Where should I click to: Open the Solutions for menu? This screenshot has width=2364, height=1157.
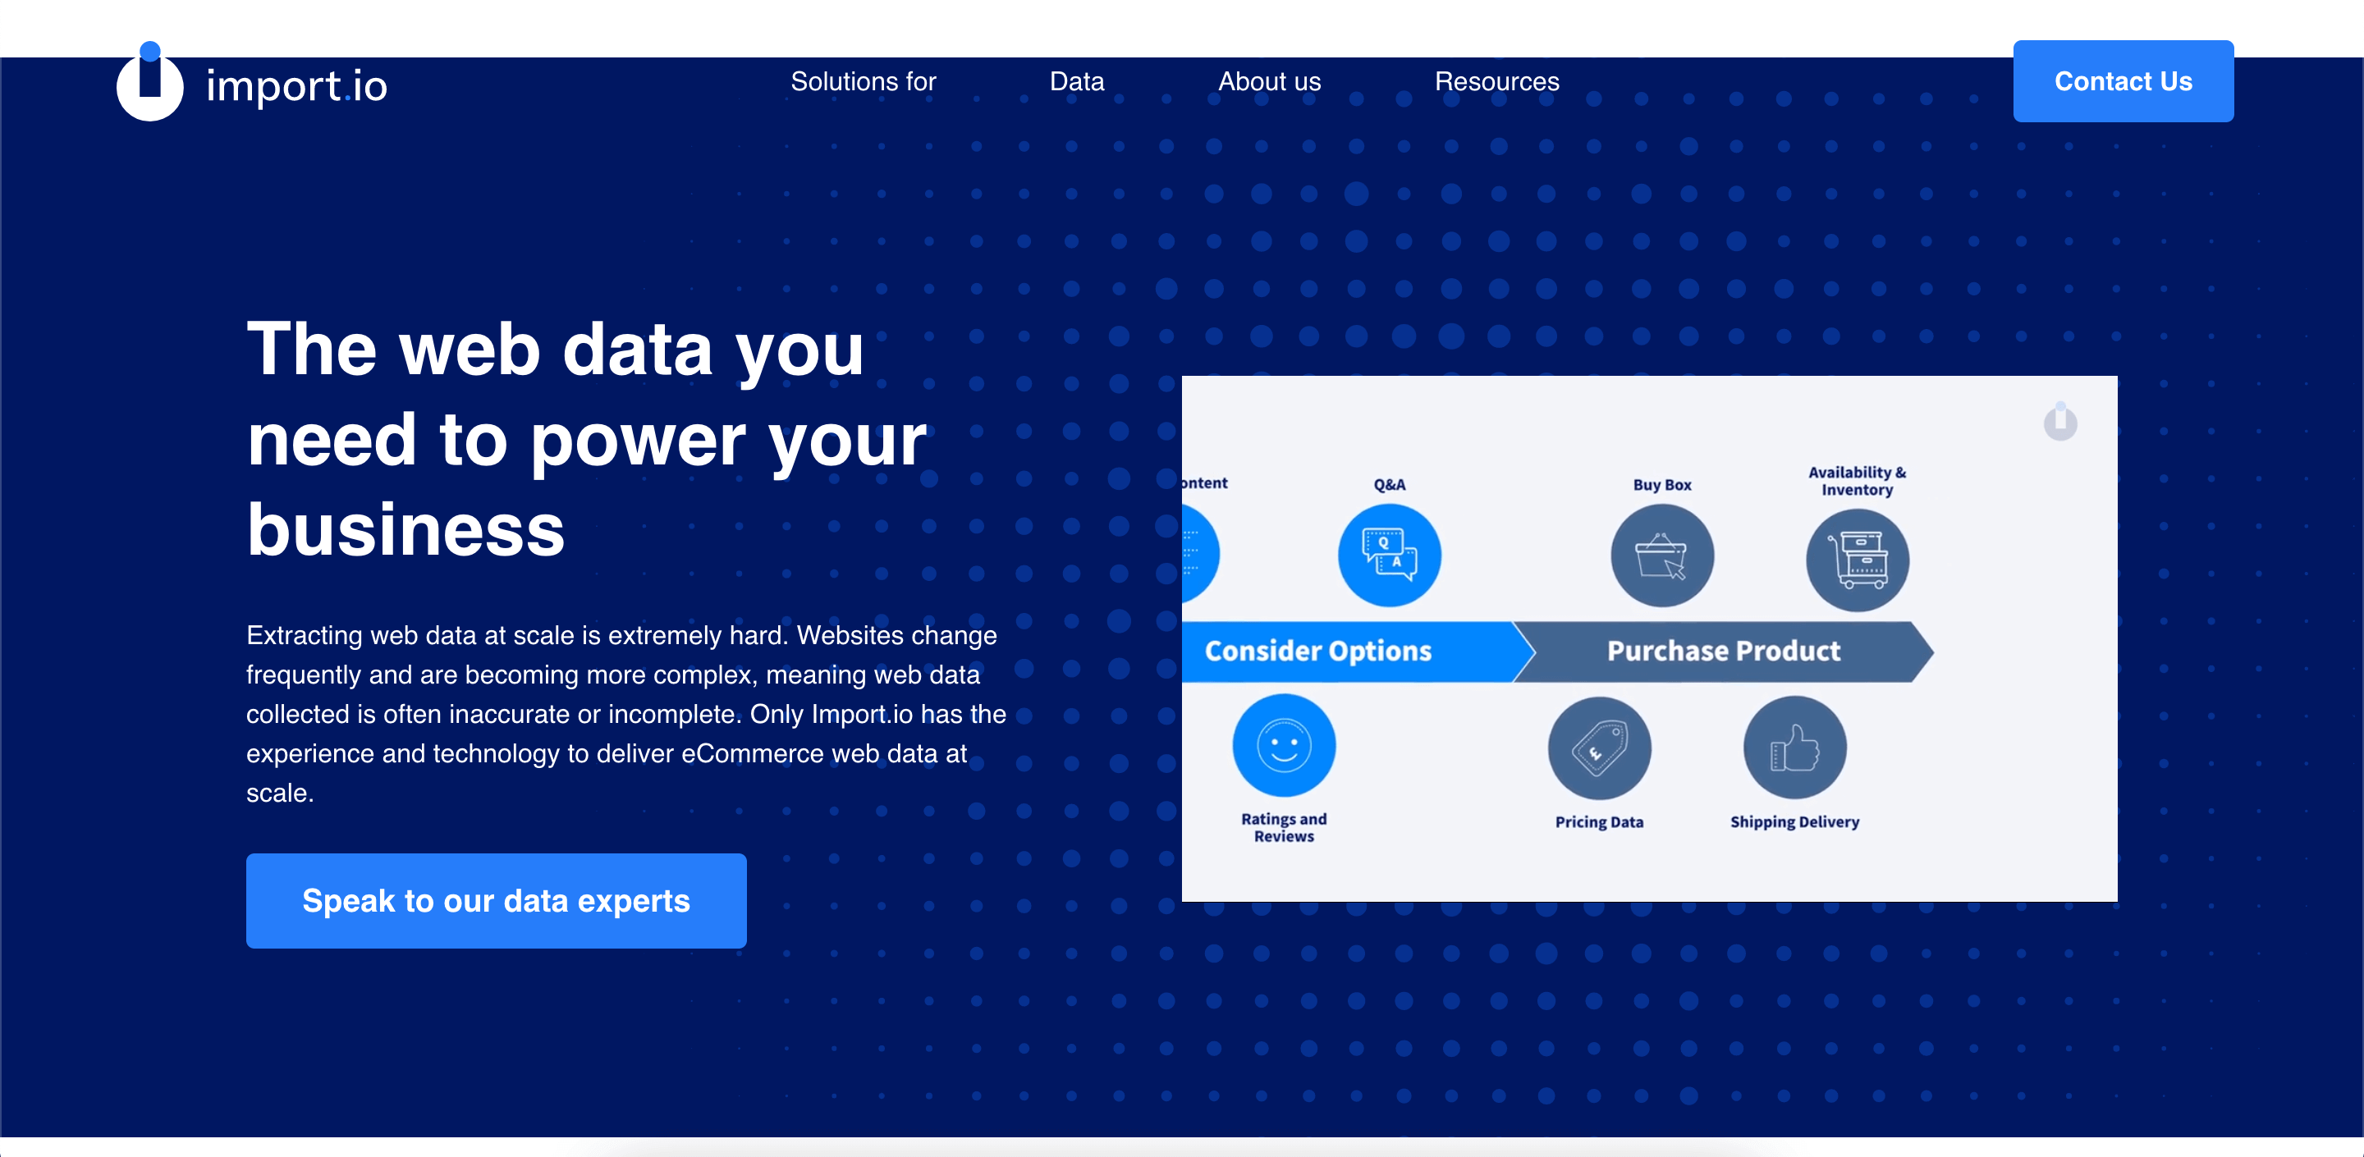pyautogui.click(x=865, y=81)
